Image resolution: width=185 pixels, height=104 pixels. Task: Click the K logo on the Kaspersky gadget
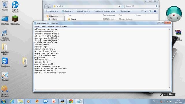click(x=174, y=15)
